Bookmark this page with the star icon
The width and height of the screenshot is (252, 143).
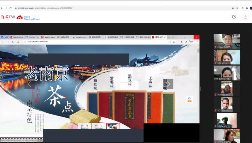click(237, 8)
